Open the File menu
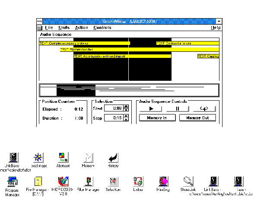 [x=49, y=28]
